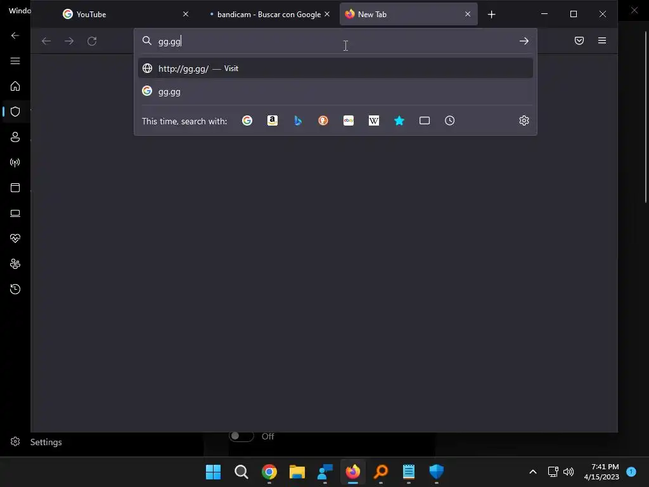Search this time with Bing

point(298,120)
